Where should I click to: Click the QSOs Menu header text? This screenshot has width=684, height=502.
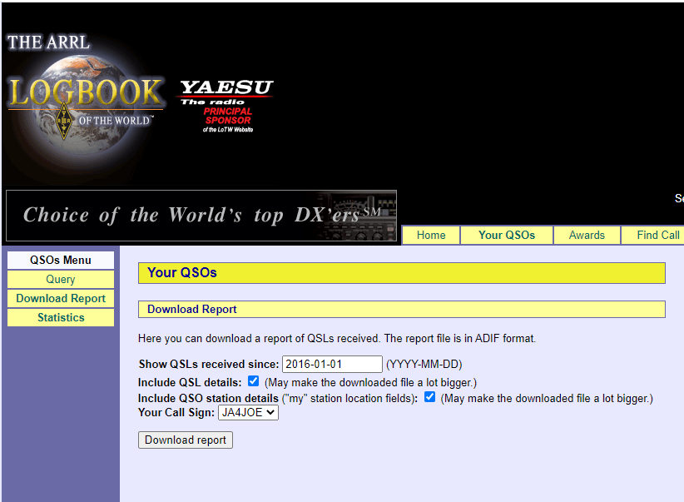[61, 261]
